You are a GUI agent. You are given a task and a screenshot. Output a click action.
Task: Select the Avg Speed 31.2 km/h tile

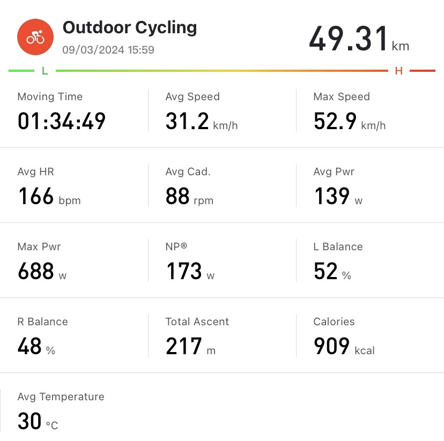[x=223, y=110]
